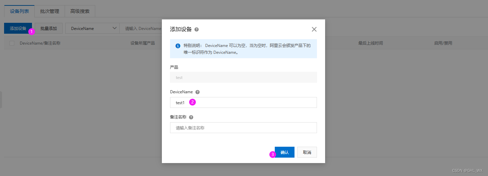Image resolution: width=488 pixels, height=176 pixels.
Task: Toggle the select-all checkbox in table header
Action: coord(12,43)
